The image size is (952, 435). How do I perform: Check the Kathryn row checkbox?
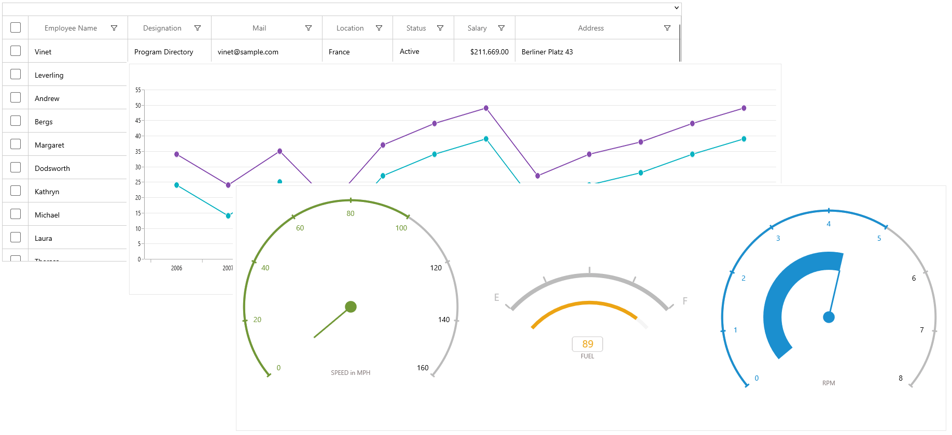pos(16,191)
